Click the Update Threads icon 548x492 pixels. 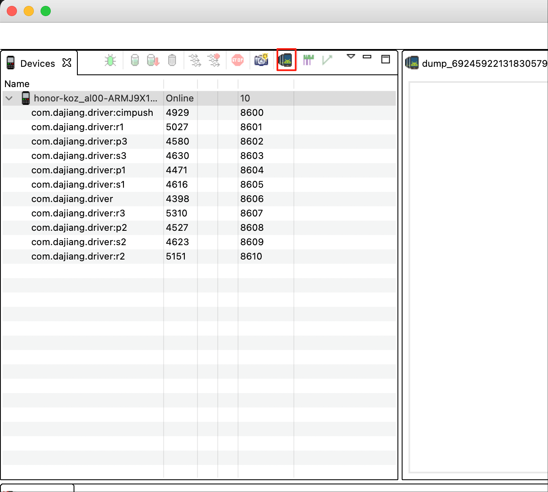click(x=195, y=60)
